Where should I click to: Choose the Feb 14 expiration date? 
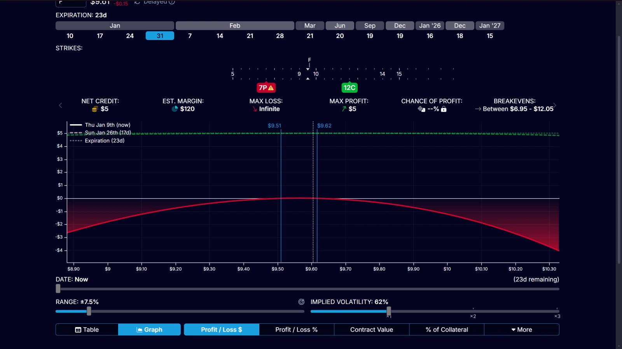[220, 36]
